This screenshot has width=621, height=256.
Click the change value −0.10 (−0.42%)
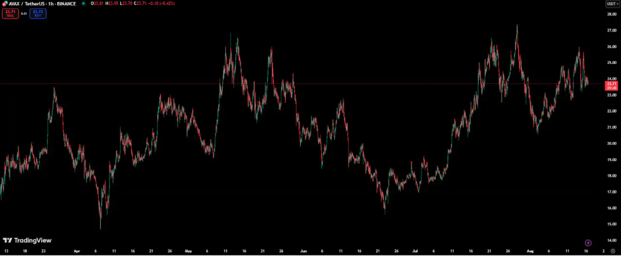(x=163, y=3)
